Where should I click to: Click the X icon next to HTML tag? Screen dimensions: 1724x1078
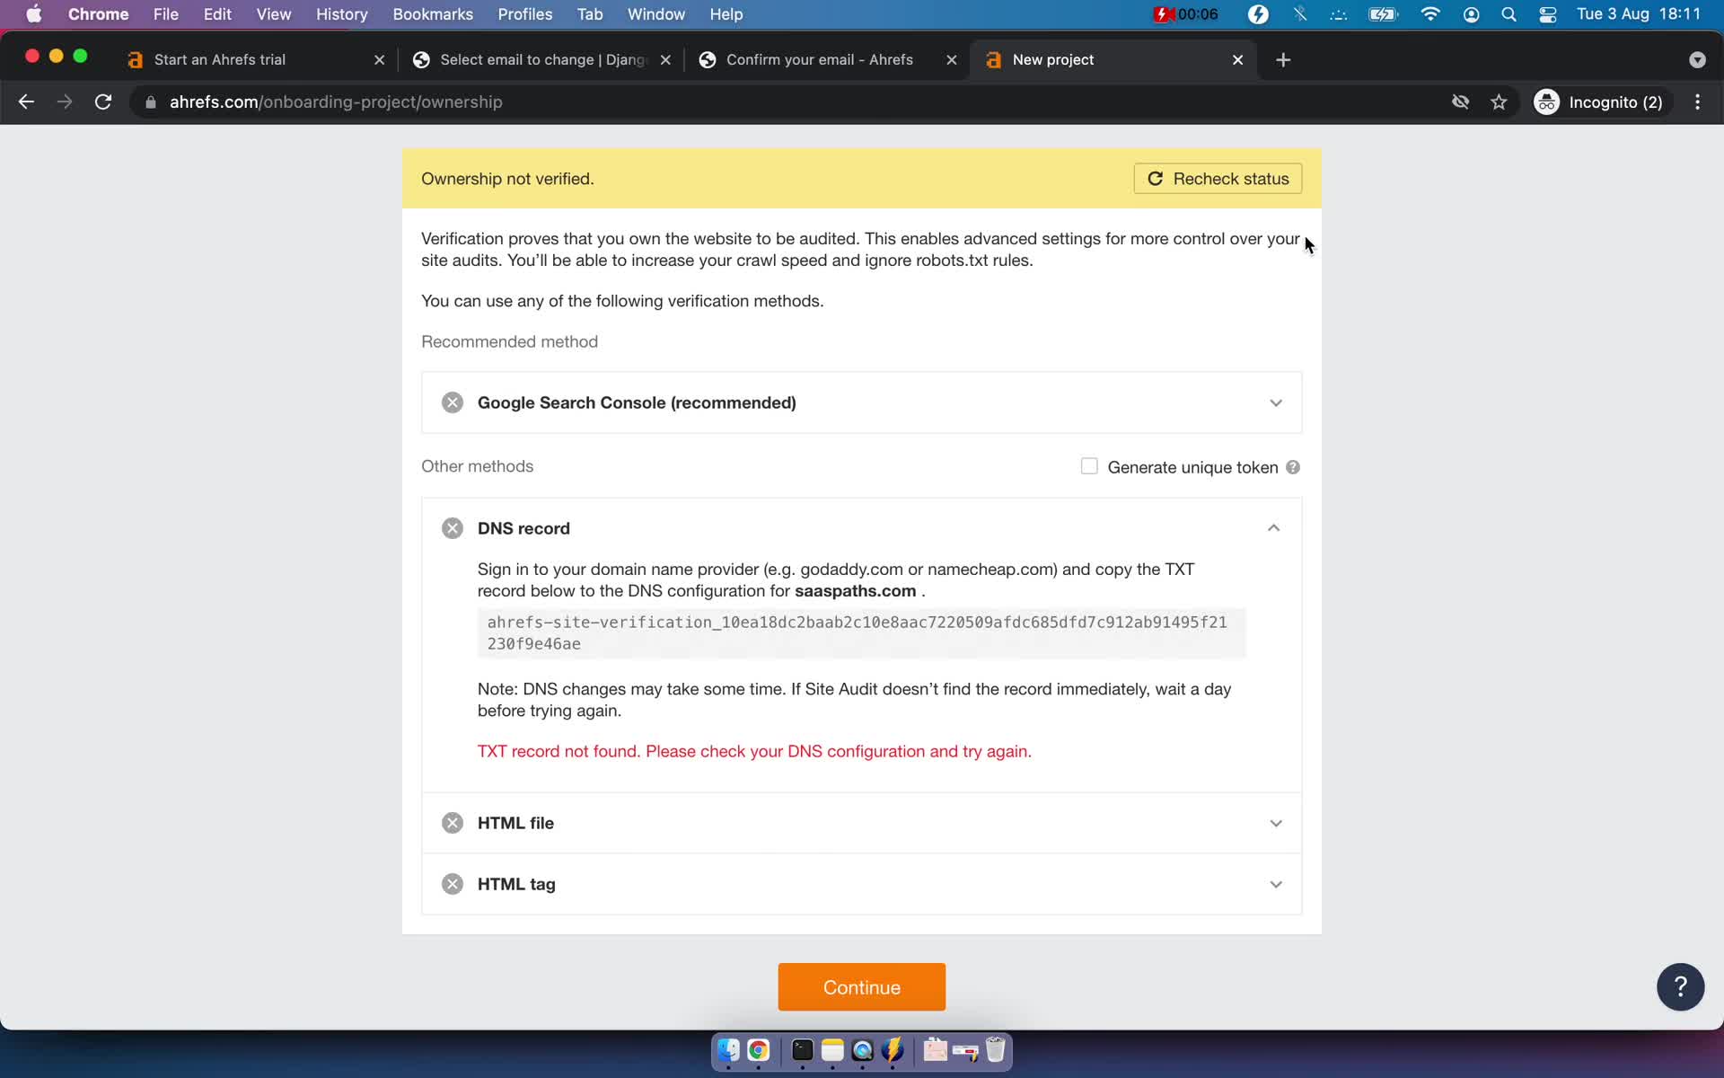pos(452,883)
